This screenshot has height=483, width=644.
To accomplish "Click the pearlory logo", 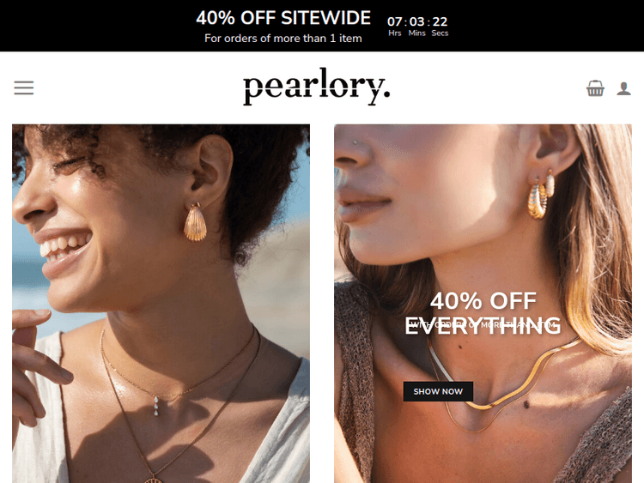I will [x=316, y=87].
